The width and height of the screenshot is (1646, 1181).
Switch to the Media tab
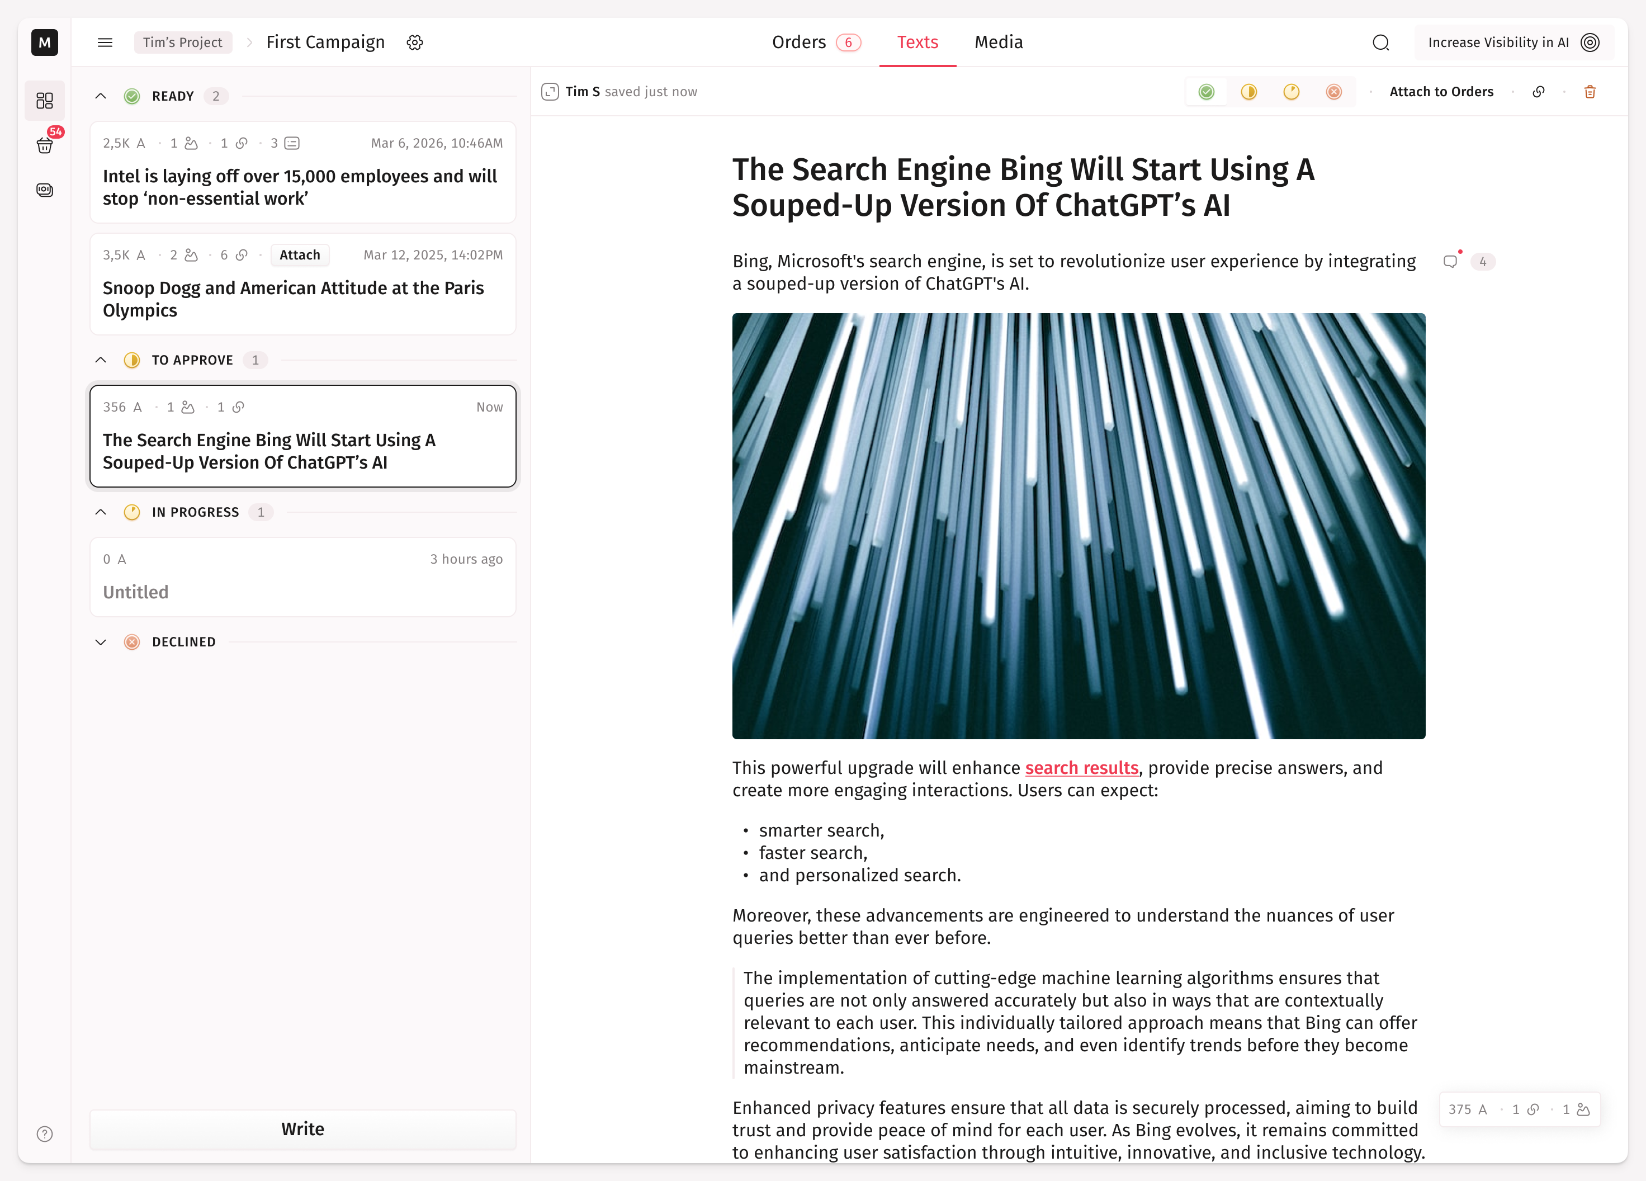(x=998, y=42)
